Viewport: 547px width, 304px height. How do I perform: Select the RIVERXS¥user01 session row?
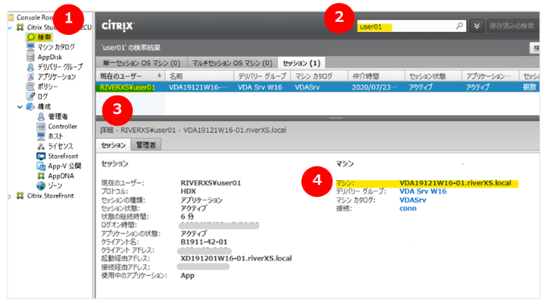click(317, 87)
